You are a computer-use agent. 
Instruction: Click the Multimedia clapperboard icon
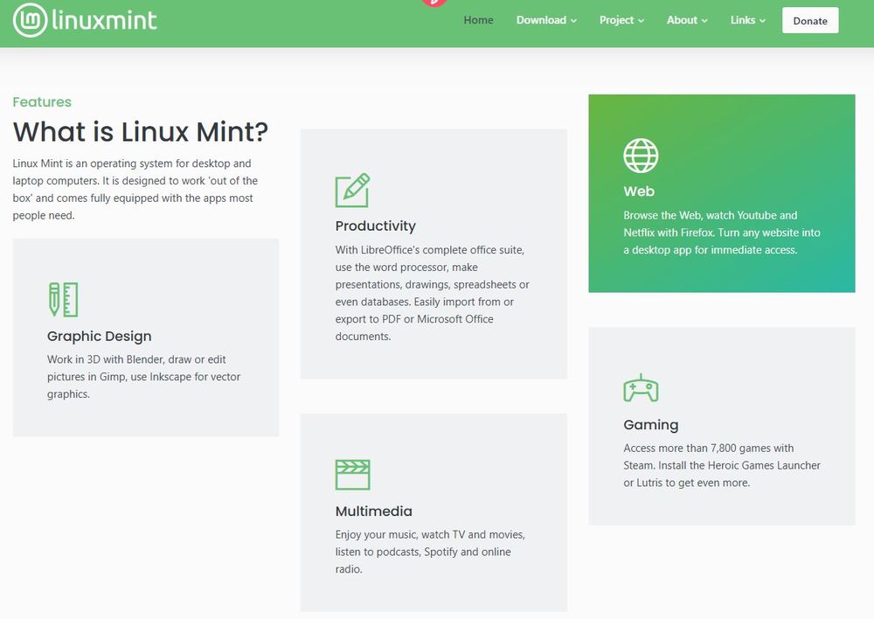[352, 475]
